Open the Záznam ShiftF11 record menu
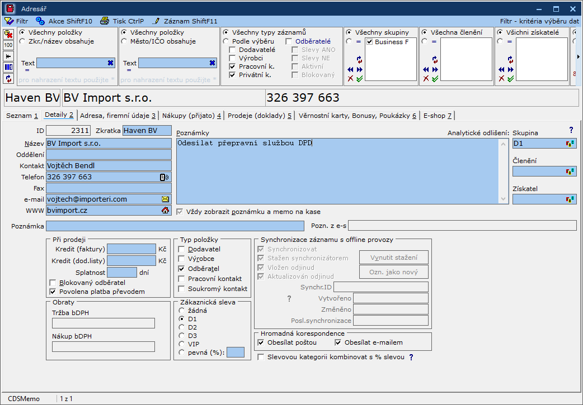Viewport: 583px width, 405px height. click(x=185, y=21)
